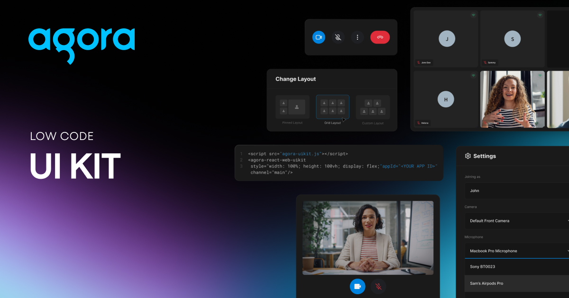Click the Change Layout heading
569x298 pixels.
click(295, 79)
